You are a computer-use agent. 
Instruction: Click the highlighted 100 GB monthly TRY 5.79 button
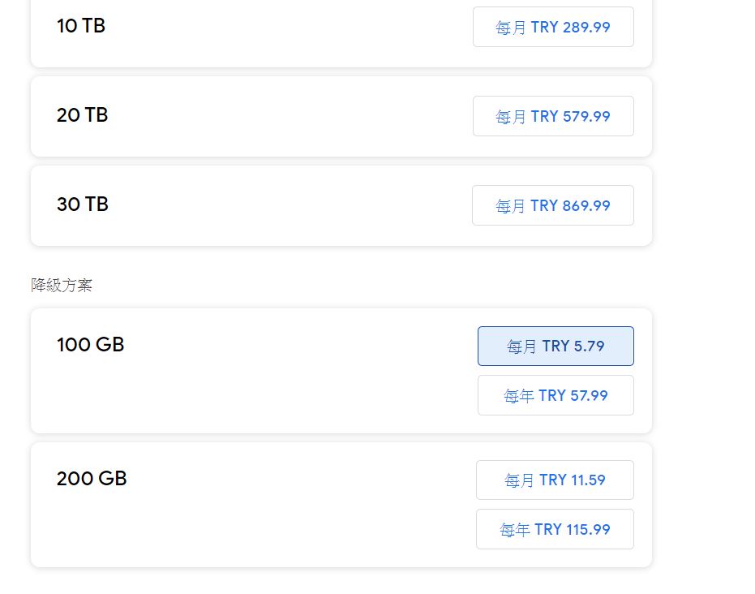point(556,346)
